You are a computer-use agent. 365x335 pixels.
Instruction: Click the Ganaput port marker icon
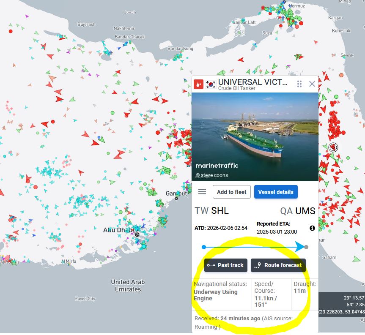[176, 198]
